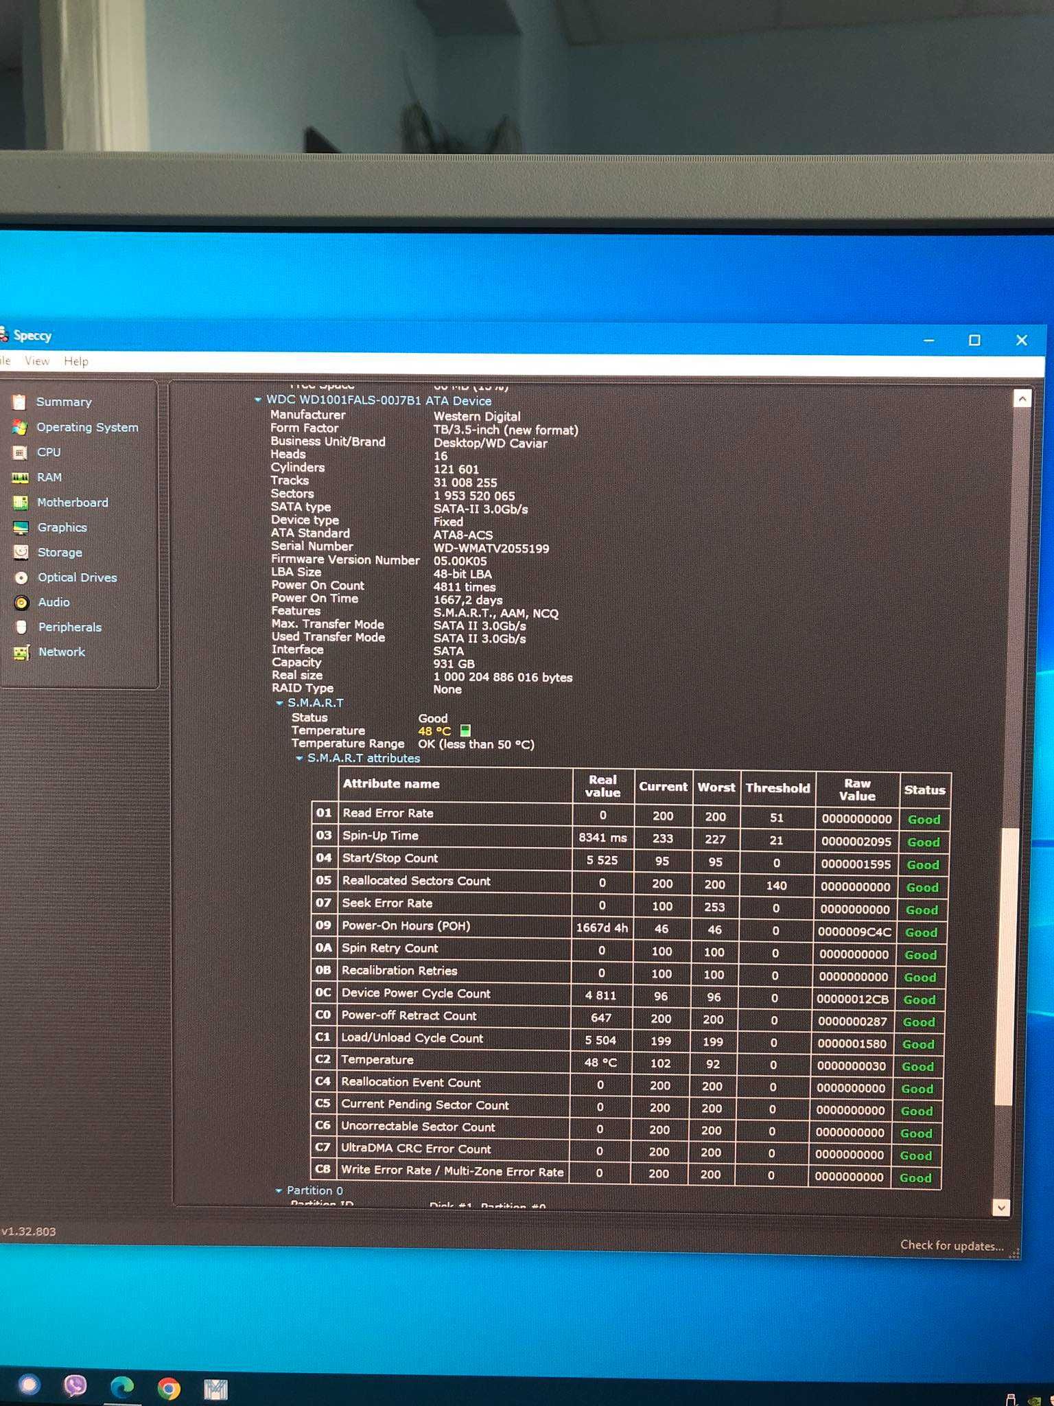1054x1406 pixels.
Task: Click the vertical scrollbar thumb
Action: coord(1007,967)
